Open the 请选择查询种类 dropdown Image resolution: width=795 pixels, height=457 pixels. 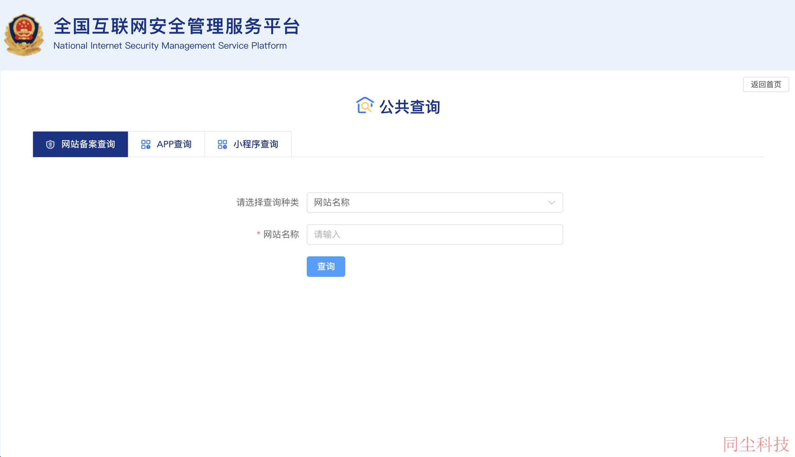[x=435, y=203]
